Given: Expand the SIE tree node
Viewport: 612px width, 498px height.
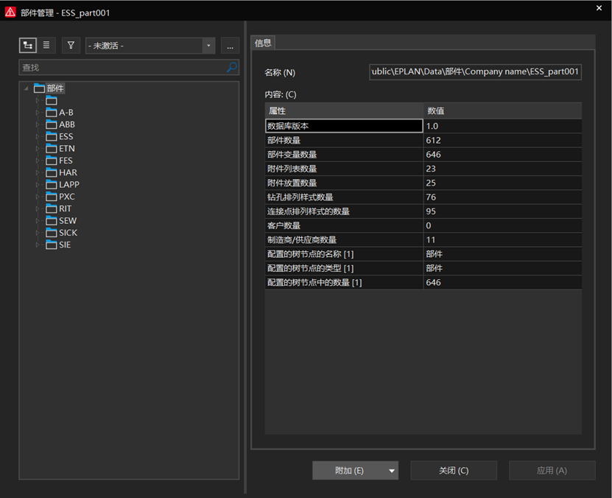Looking at the screenshot, I should (38, 245).
